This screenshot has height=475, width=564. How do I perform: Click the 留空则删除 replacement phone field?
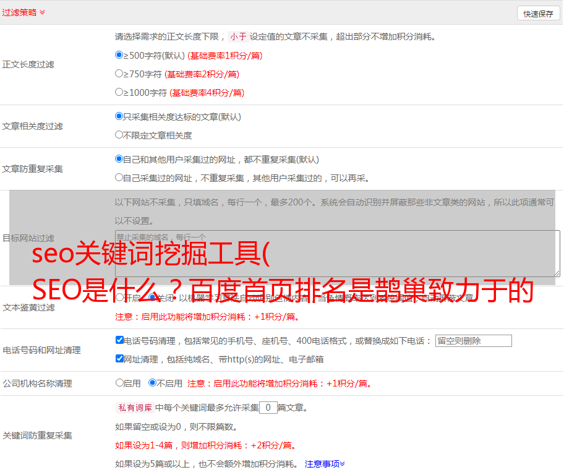coord(473,341)
